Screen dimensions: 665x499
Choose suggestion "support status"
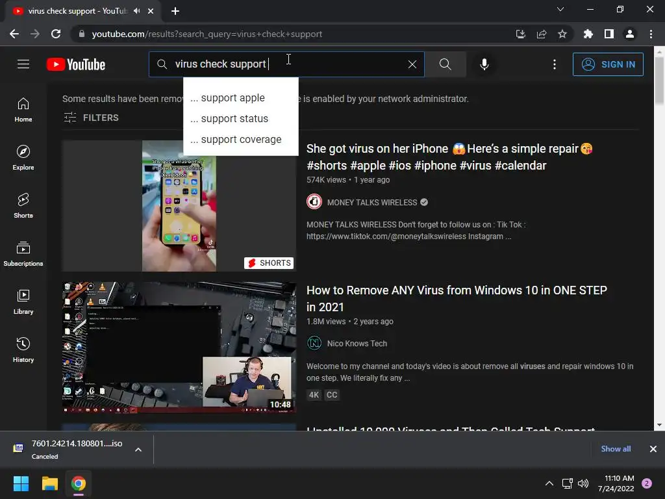pyautogui.click(x=240, y=118)
